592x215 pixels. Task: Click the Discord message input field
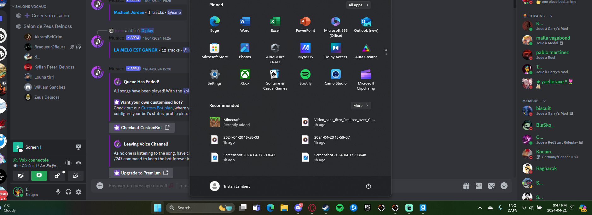pos(149,186)
